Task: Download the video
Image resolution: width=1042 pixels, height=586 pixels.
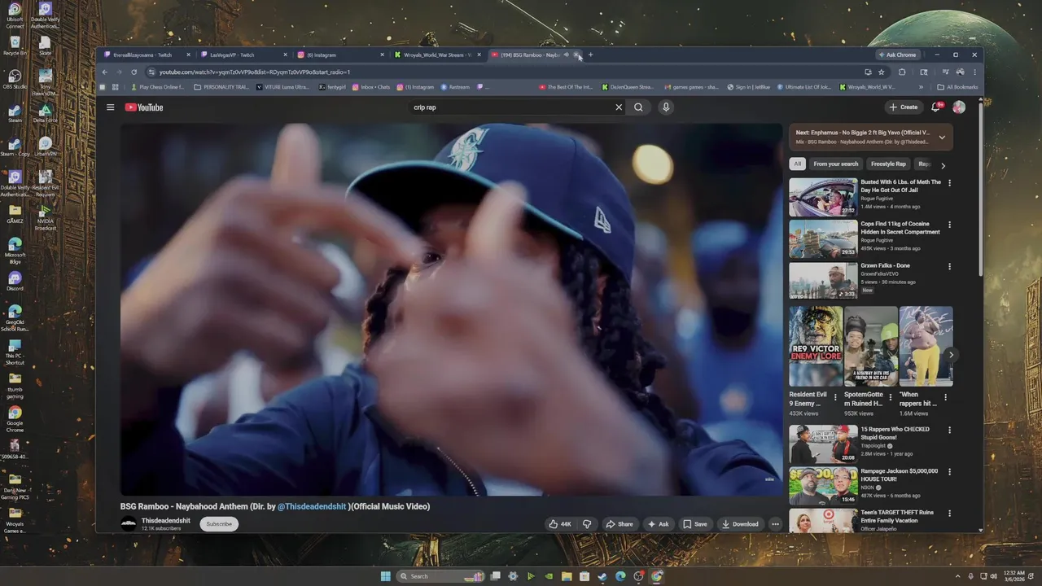Action: pos(740,524)
